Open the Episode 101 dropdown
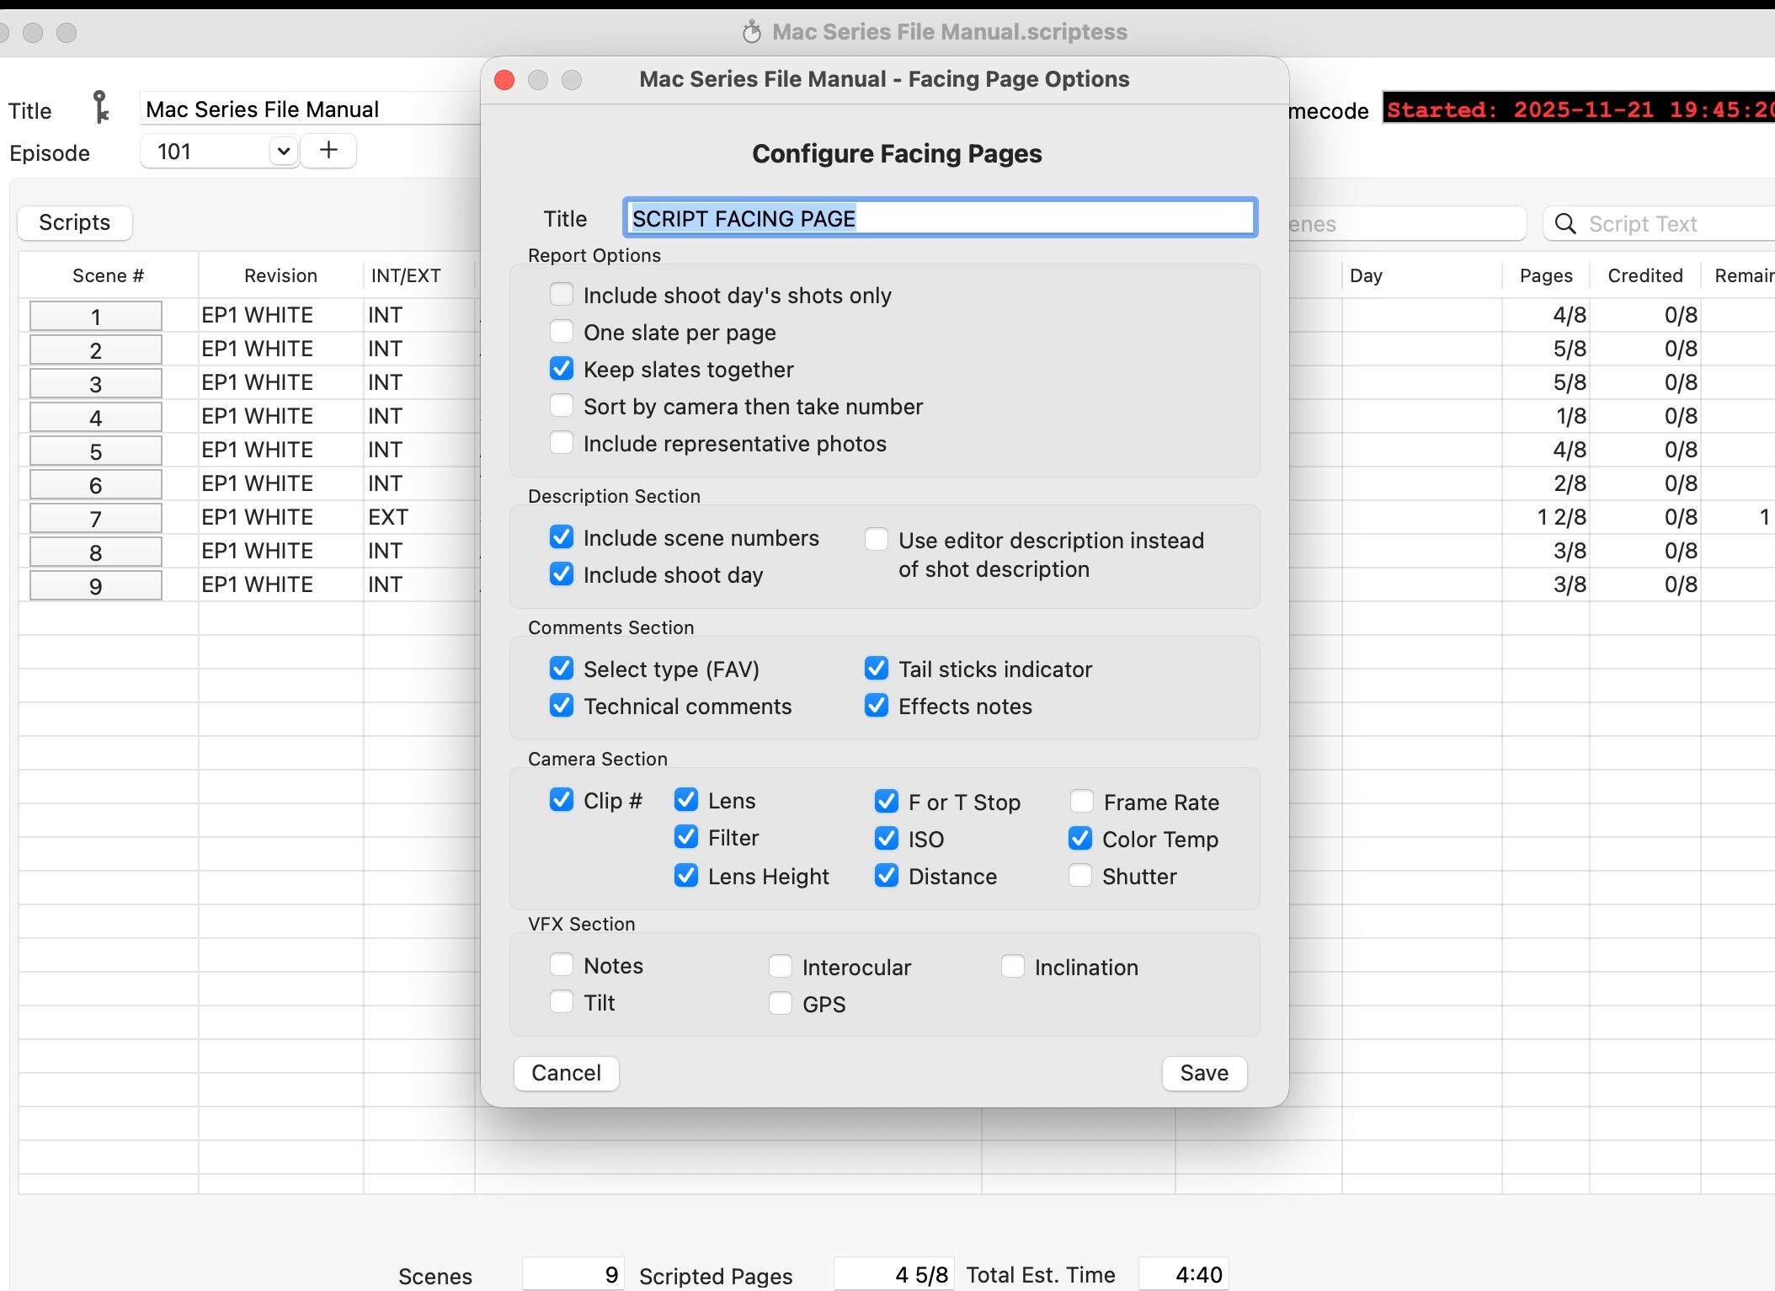 pyautogui.click(x=283, y=152)
